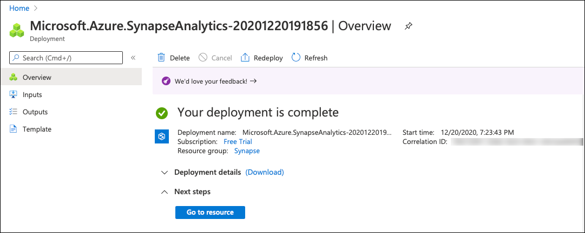Click the truncated Deployment name value
The image size is (585, 233).
pyautogui.click(x=318, y=132)
